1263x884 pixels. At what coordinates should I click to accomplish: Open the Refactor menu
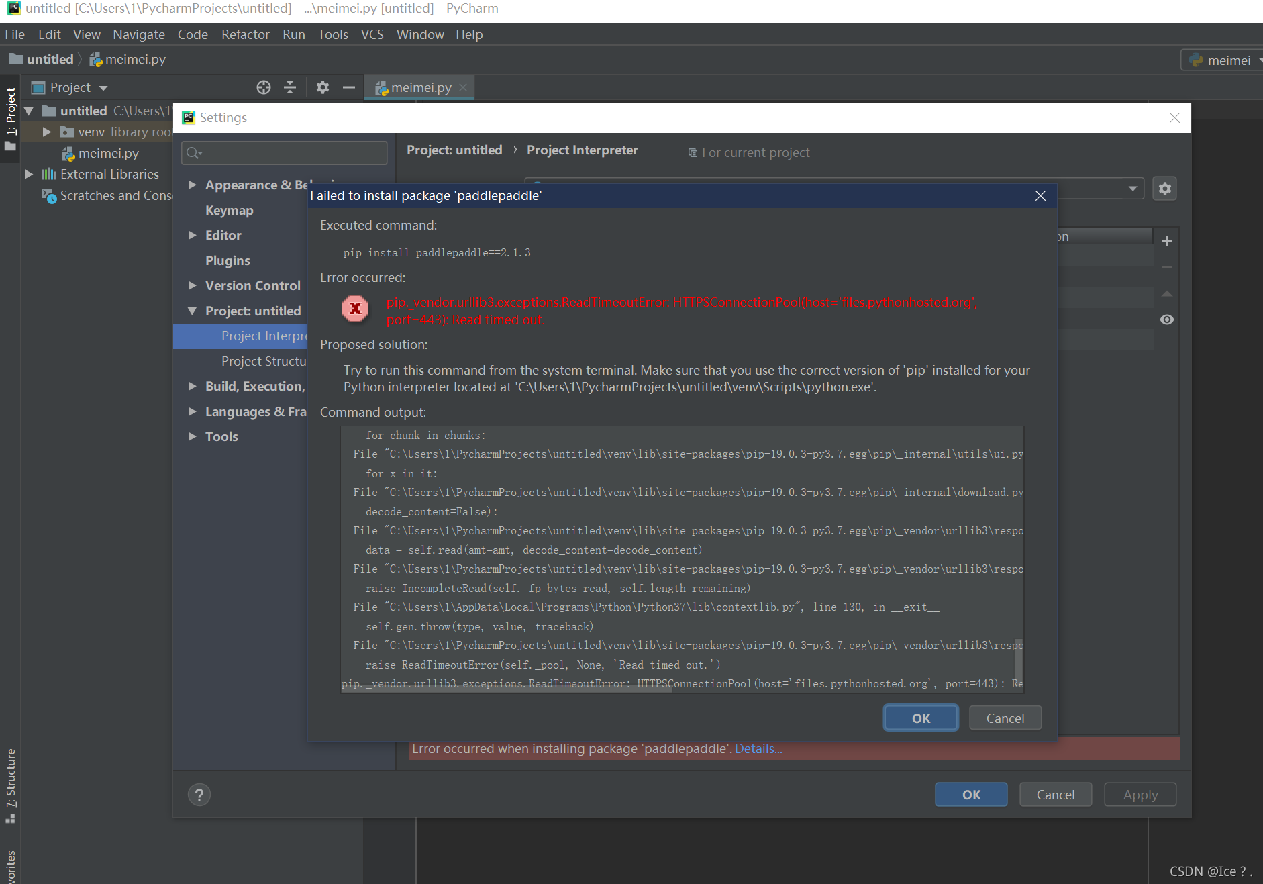246,34
